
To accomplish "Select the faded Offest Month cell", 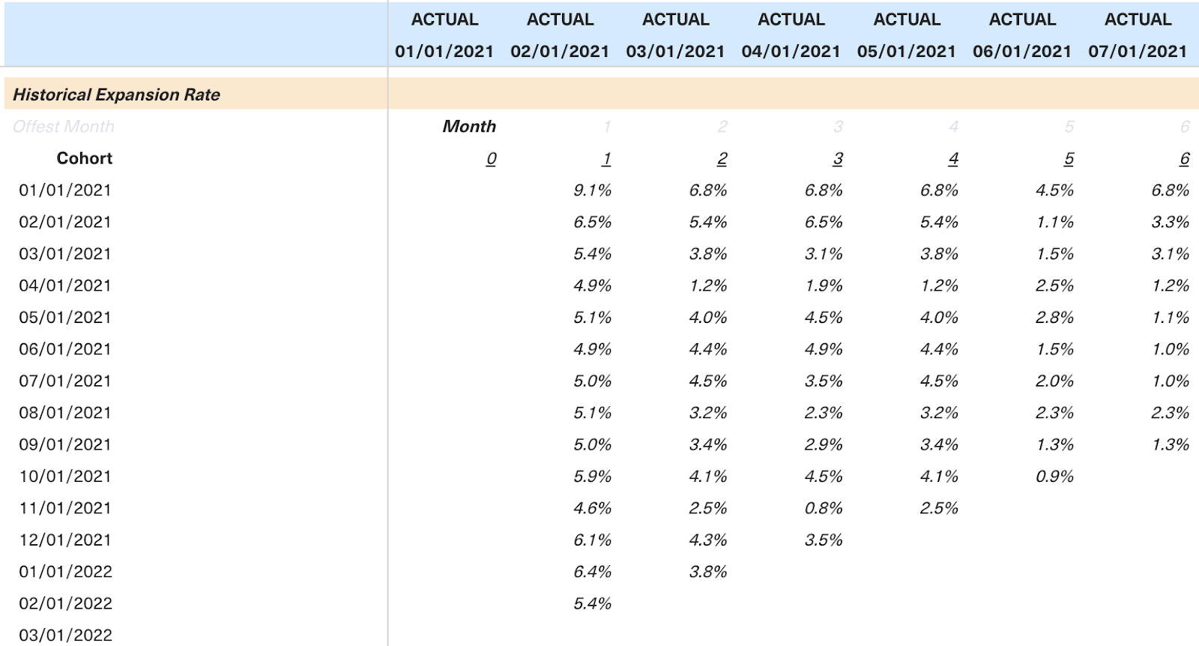I will click(64, 127).
